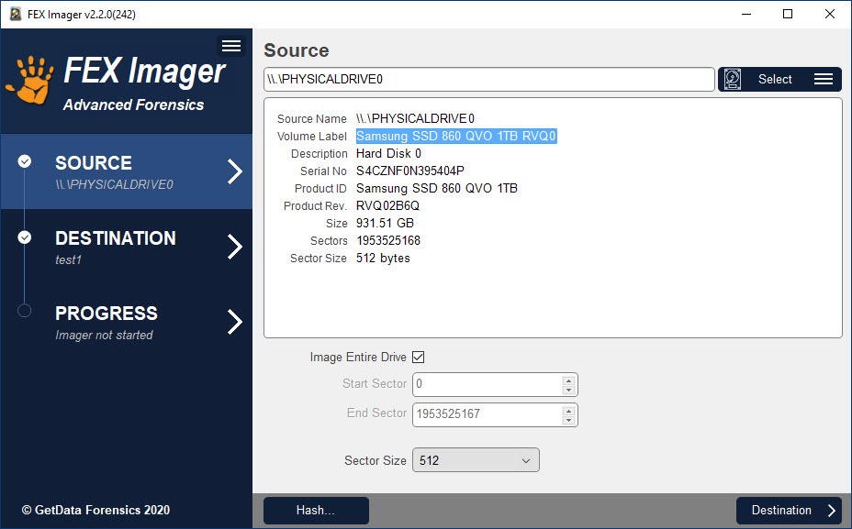Maximize the FEX Imager window
This screenshot has height=529, width=852.
coord(788,14)
